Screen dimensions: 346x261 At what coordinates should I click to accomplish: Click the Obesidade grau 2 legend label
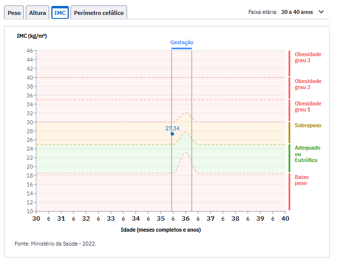(308, 84)
